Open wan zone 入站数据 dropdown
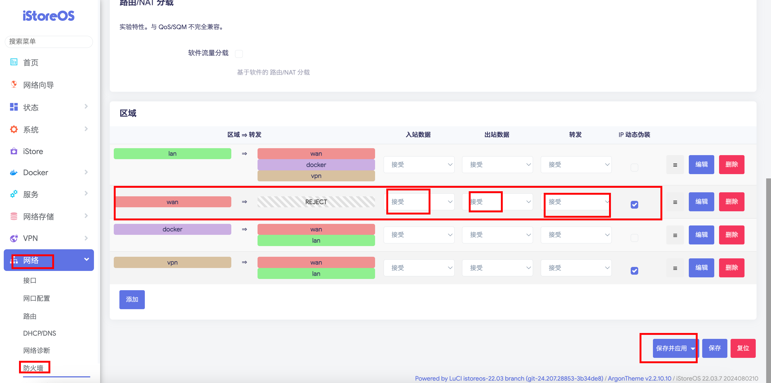 click(418, 202)
